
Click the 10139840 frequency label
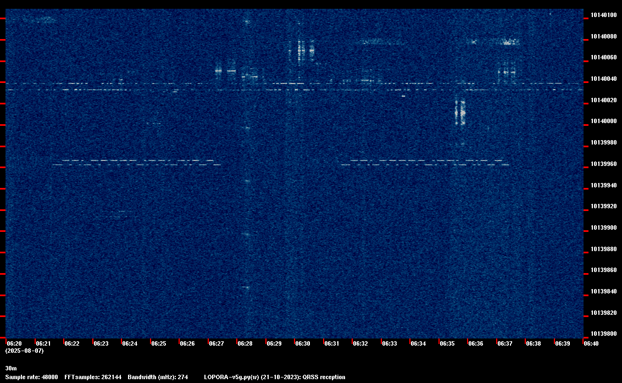(x=604, y=291)
